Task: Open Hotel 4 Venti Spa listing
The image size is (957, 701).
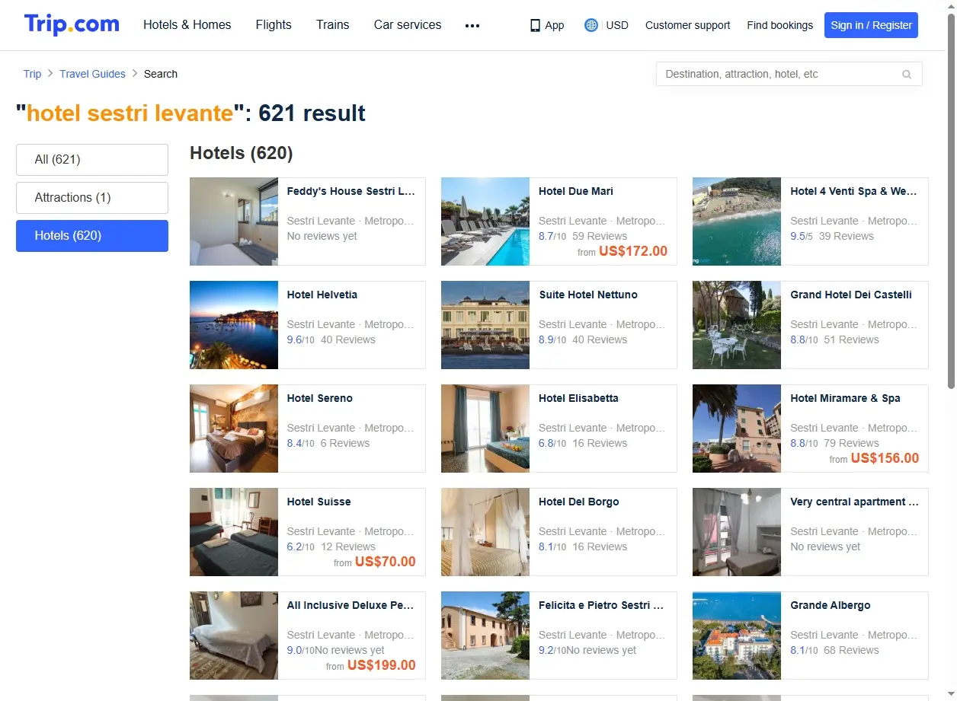Action: click(853, 191)
